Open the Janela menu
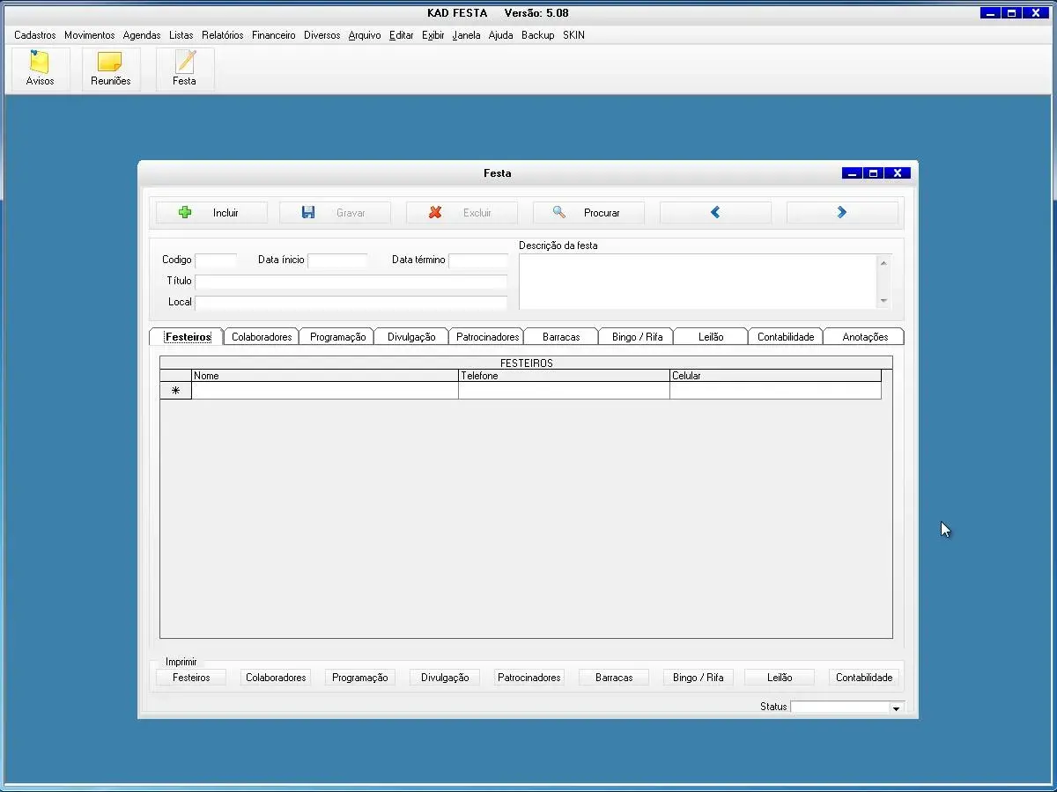Image resolution: width=1057 pixels, height=792 pixels. pyautogui.click(x=467, y=35)
